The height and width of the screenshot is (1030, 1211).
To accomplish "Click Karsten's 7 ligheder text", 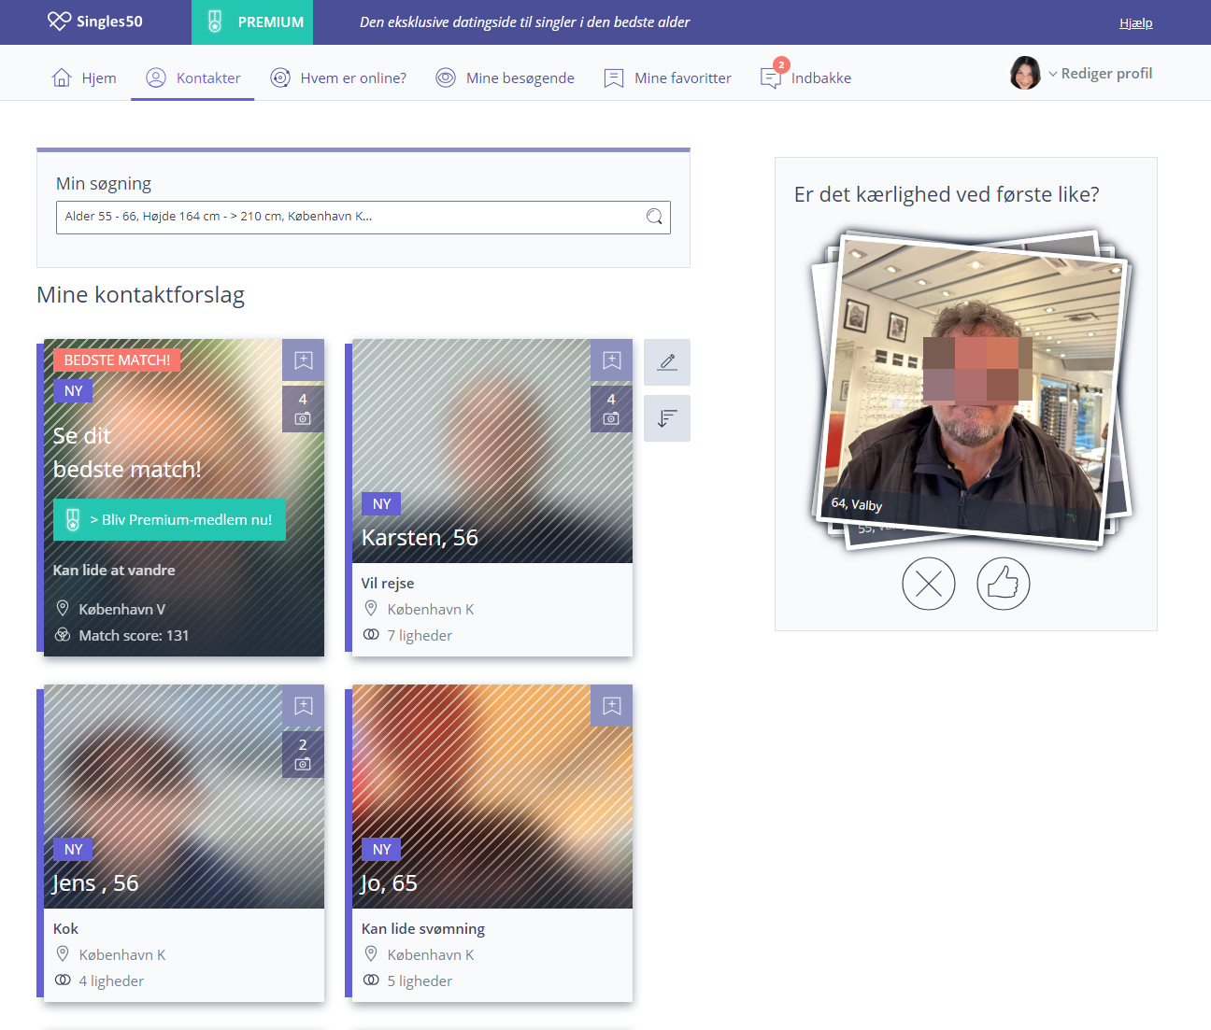I will coord(420,635).
